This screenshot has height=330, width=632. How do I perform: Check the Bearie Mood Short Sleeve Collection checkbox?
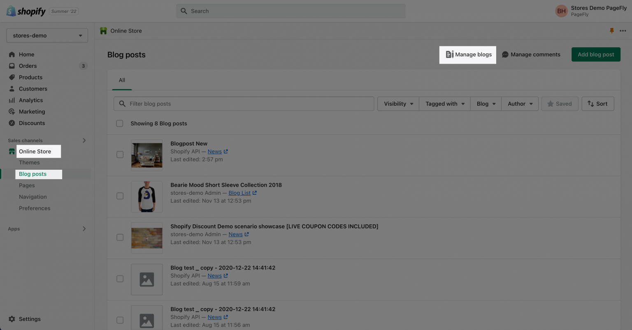120,196
